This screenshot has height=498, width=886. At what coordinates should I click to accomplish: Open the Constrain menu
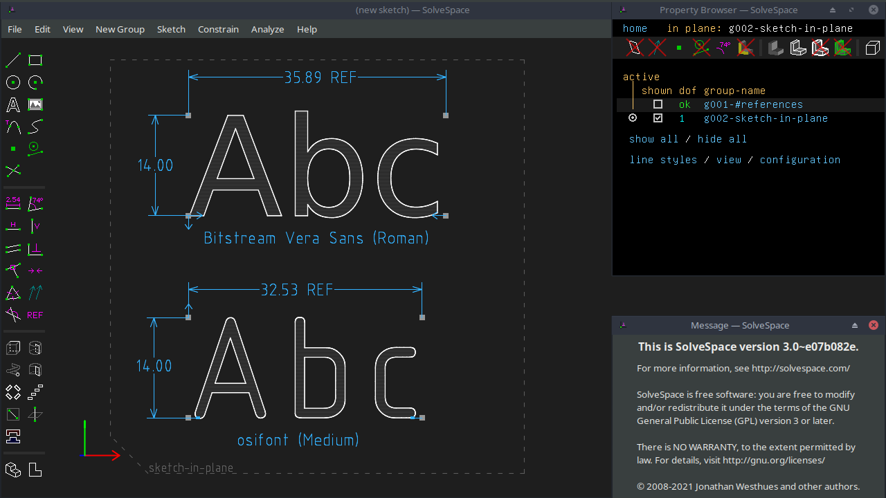pyautogui.click(x=218, y=29)
